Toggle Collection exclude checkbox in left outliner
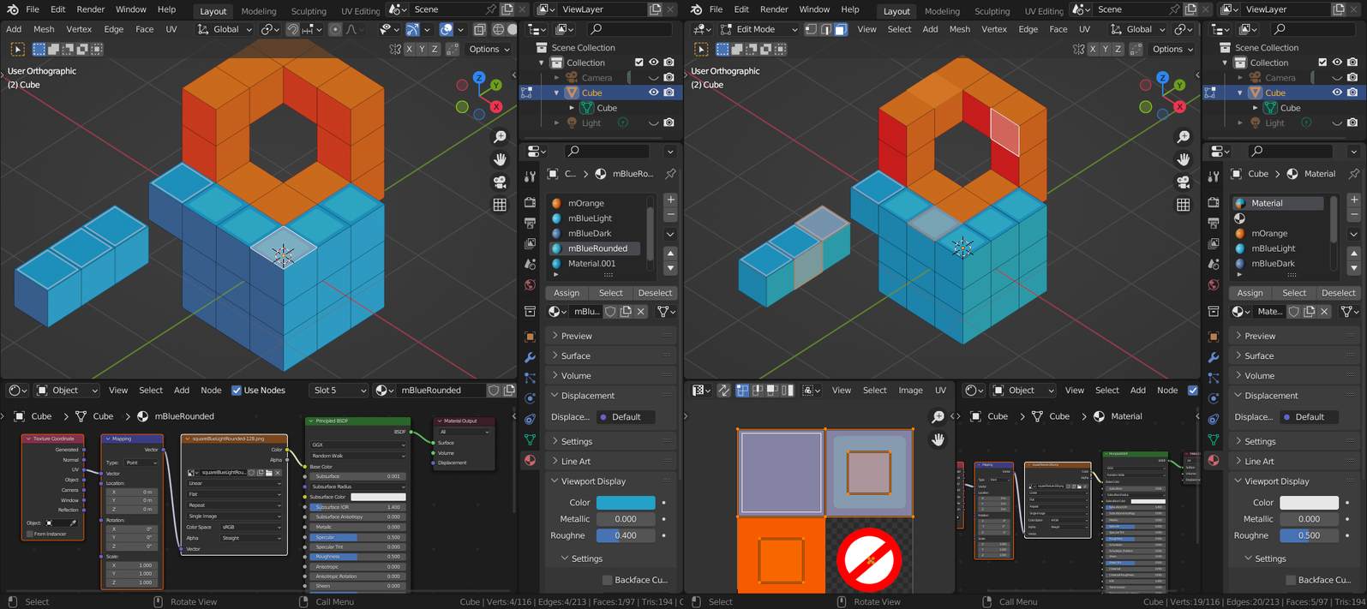 tap(639, 63)
